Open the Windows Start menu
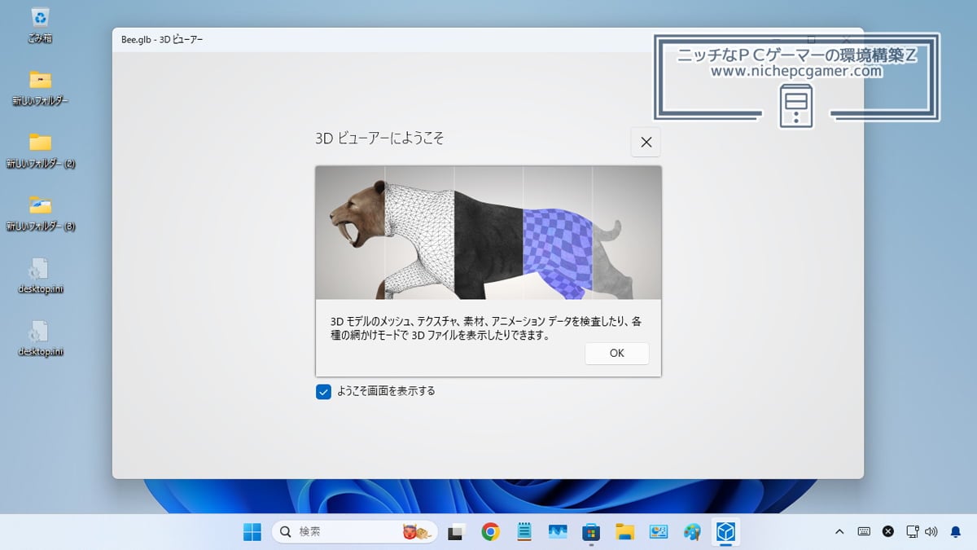This screenshot has height=550, width=977. pos(252,532)
